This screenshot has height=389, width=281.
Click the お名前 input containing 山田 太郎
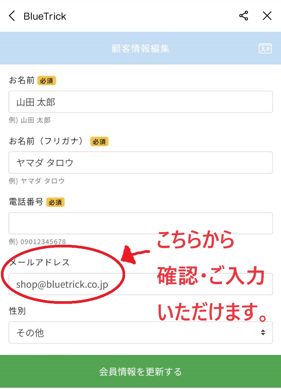pos(140,102)
